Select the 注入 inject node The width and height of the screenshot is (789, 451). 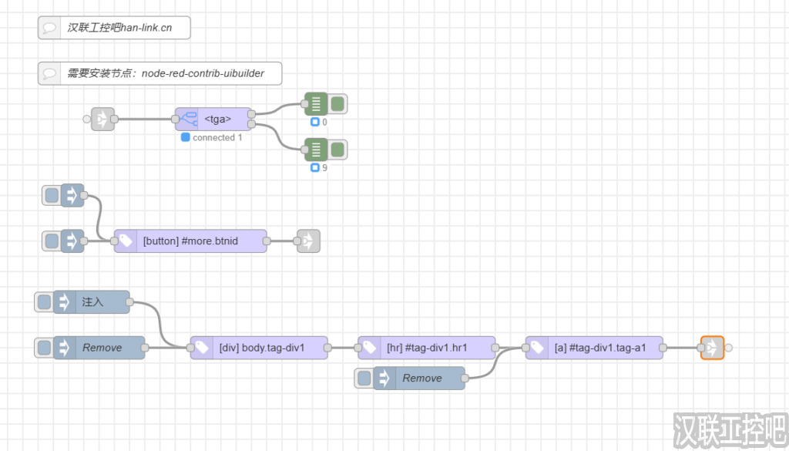92,302
